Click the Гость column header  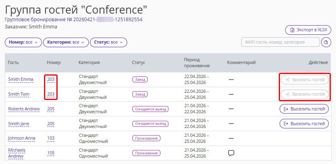[13, 62]
